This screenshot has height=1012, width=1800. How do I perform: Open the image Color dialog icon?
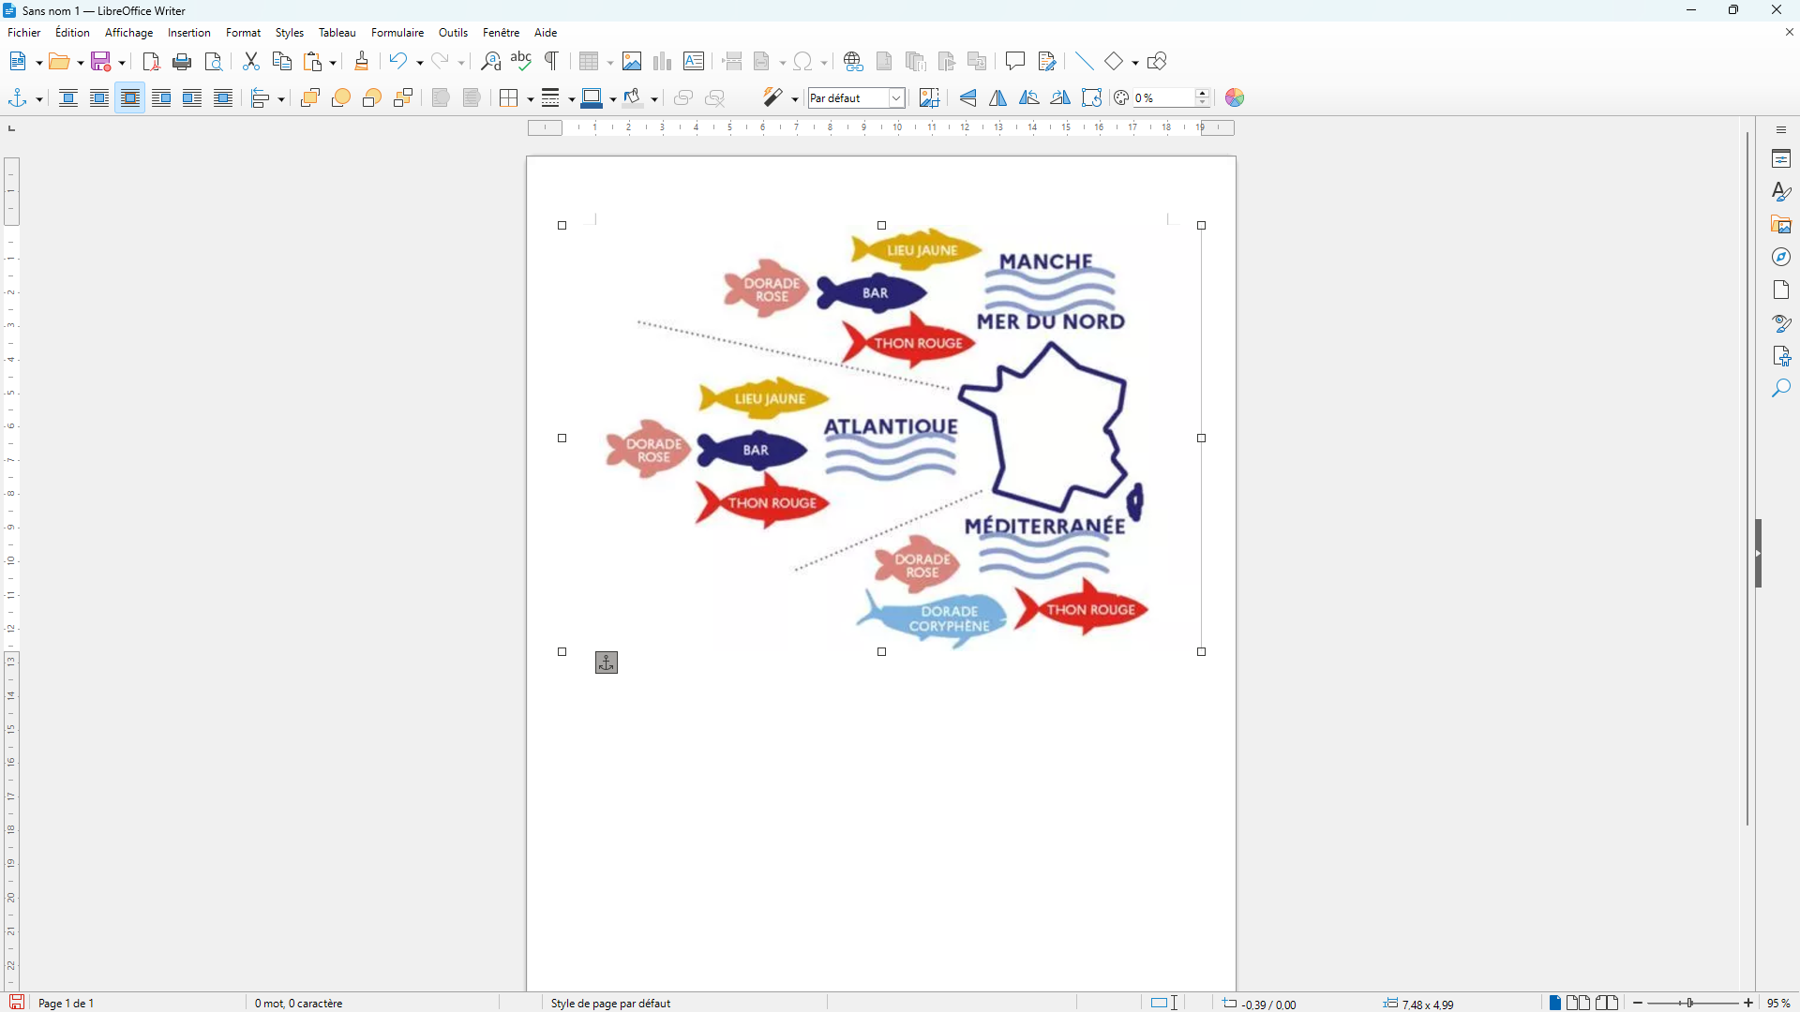[1235, 98]
